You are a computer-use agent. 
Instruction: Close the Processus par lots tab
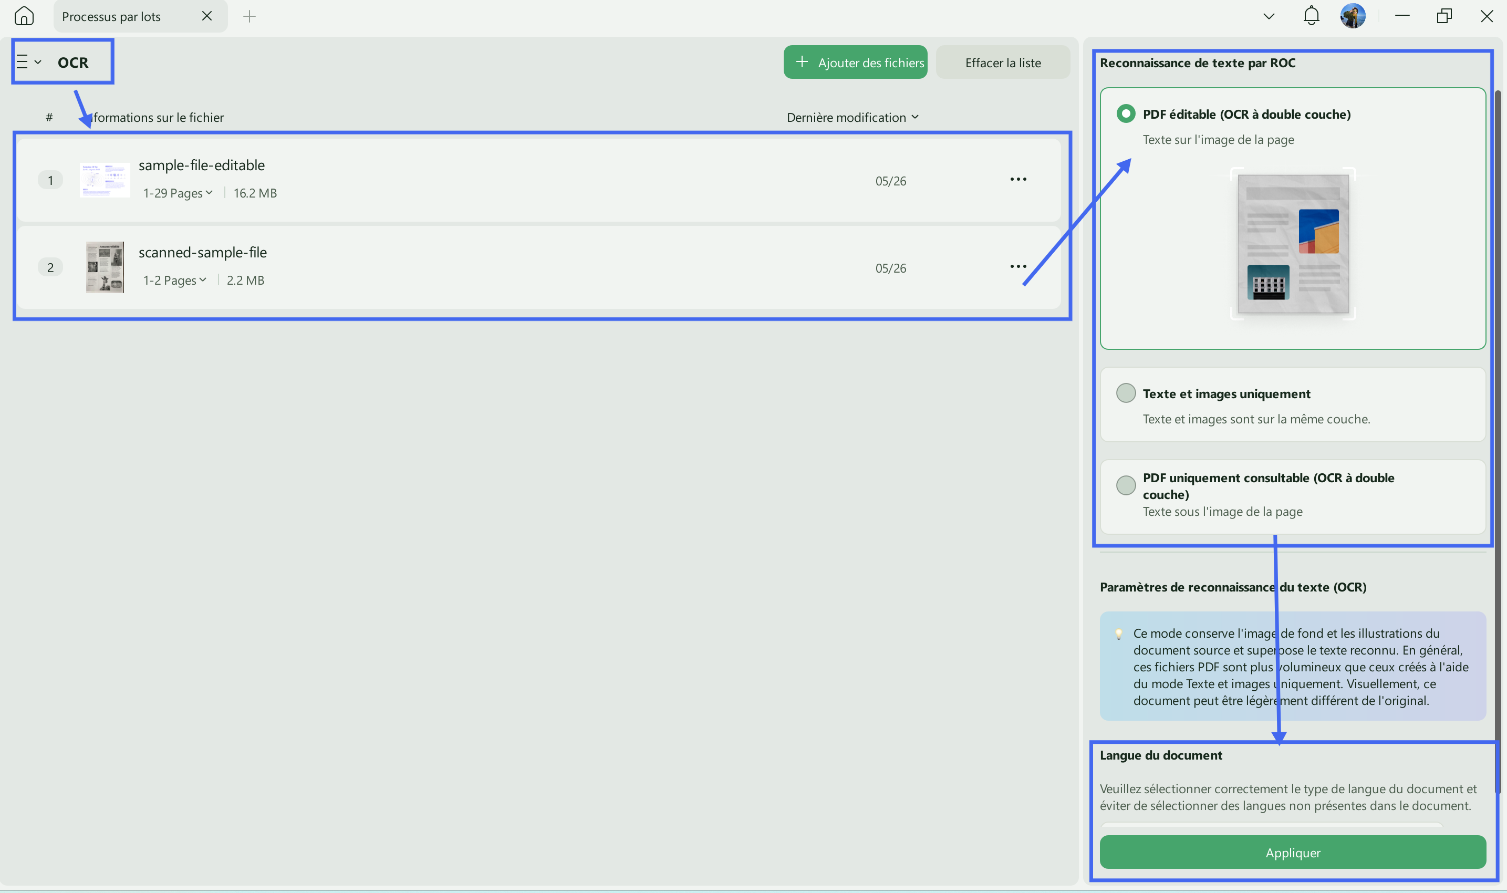click(207, 16)
